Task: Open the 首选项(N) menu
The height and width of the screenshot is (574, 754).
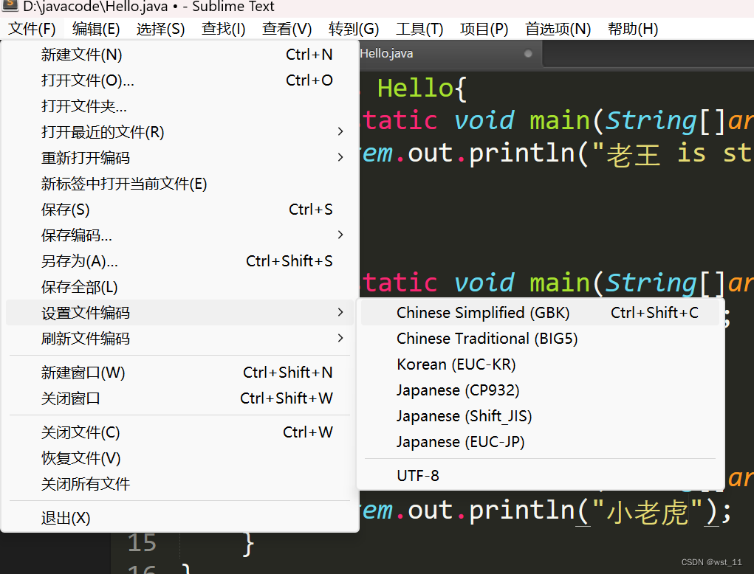Action: 558,30
